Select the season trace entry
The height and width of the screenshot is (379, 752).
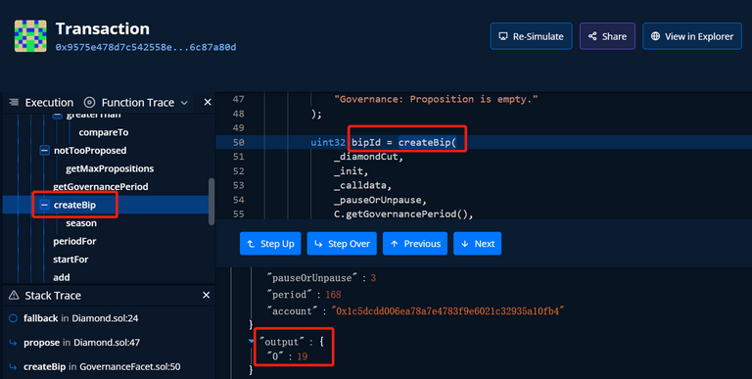coord(81,223)
